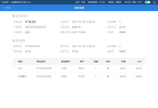This screenshot has height=108, width=158.
Task: Click barcode DY536728788 in 红牛 row
Action: [x=44, y=68]
